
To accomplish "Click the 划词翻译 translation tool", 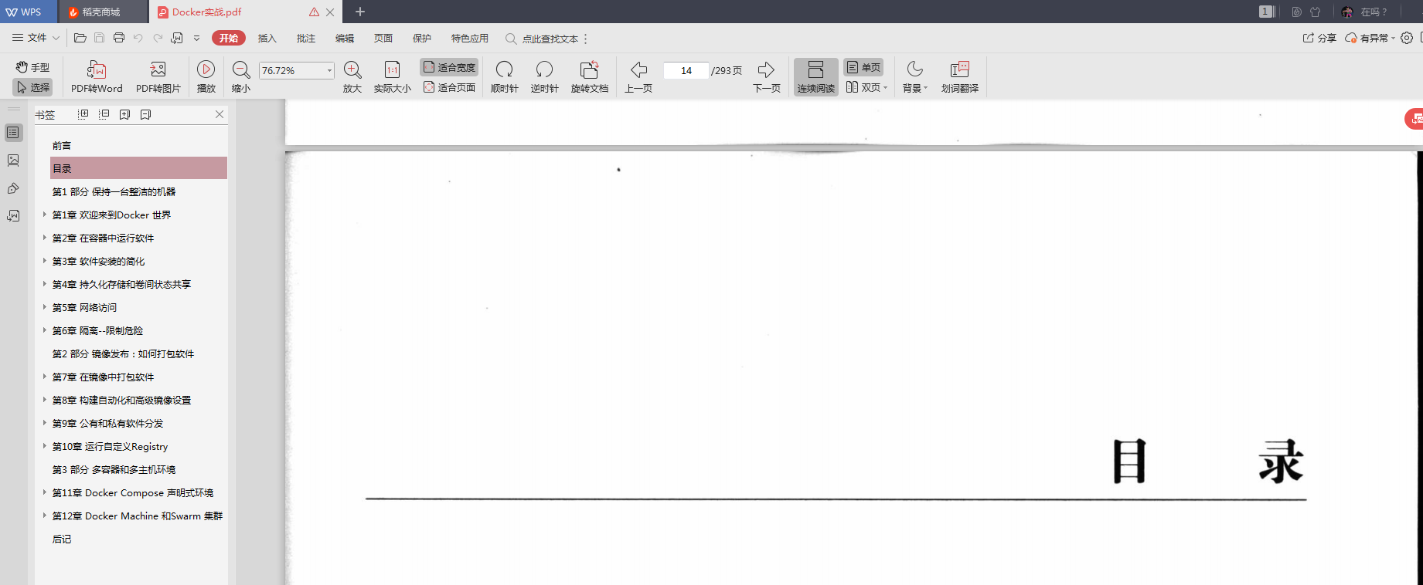I will pyautogui.click(x=960, y=76).
